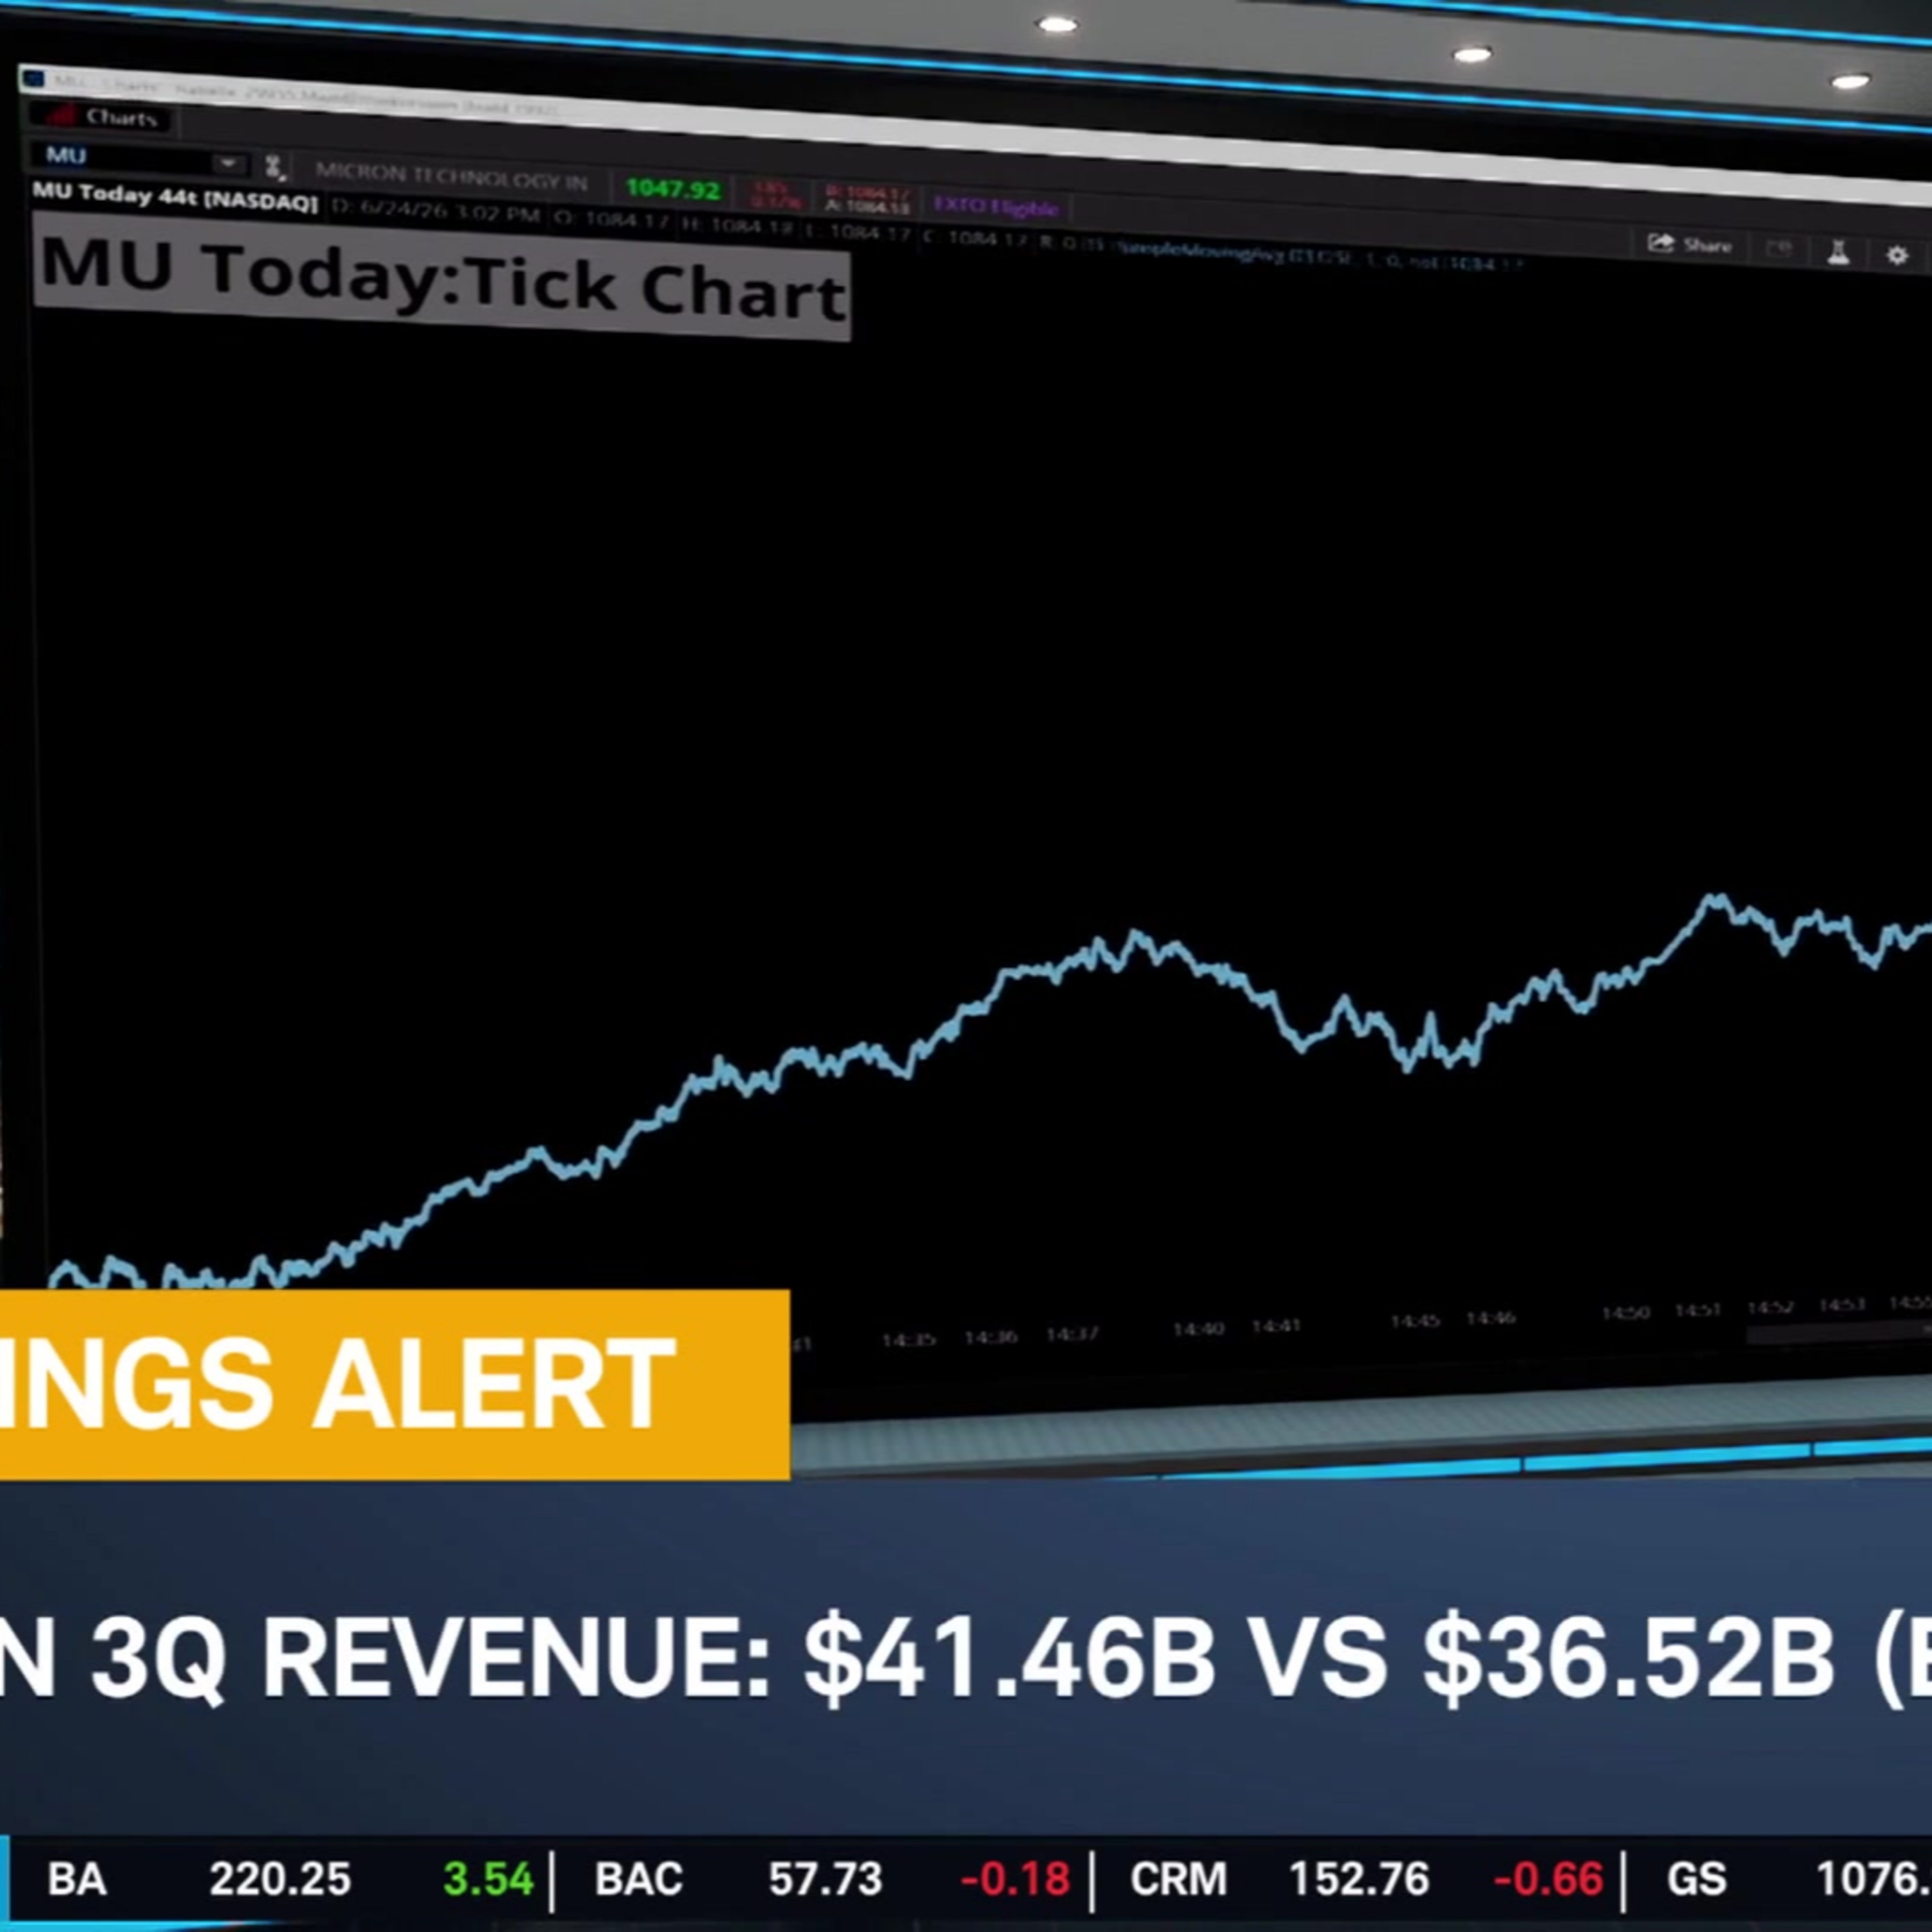The image size is (1932, 1932).
Task: Click the BAC change value -0.18
Action: tap(1014, 1879)
